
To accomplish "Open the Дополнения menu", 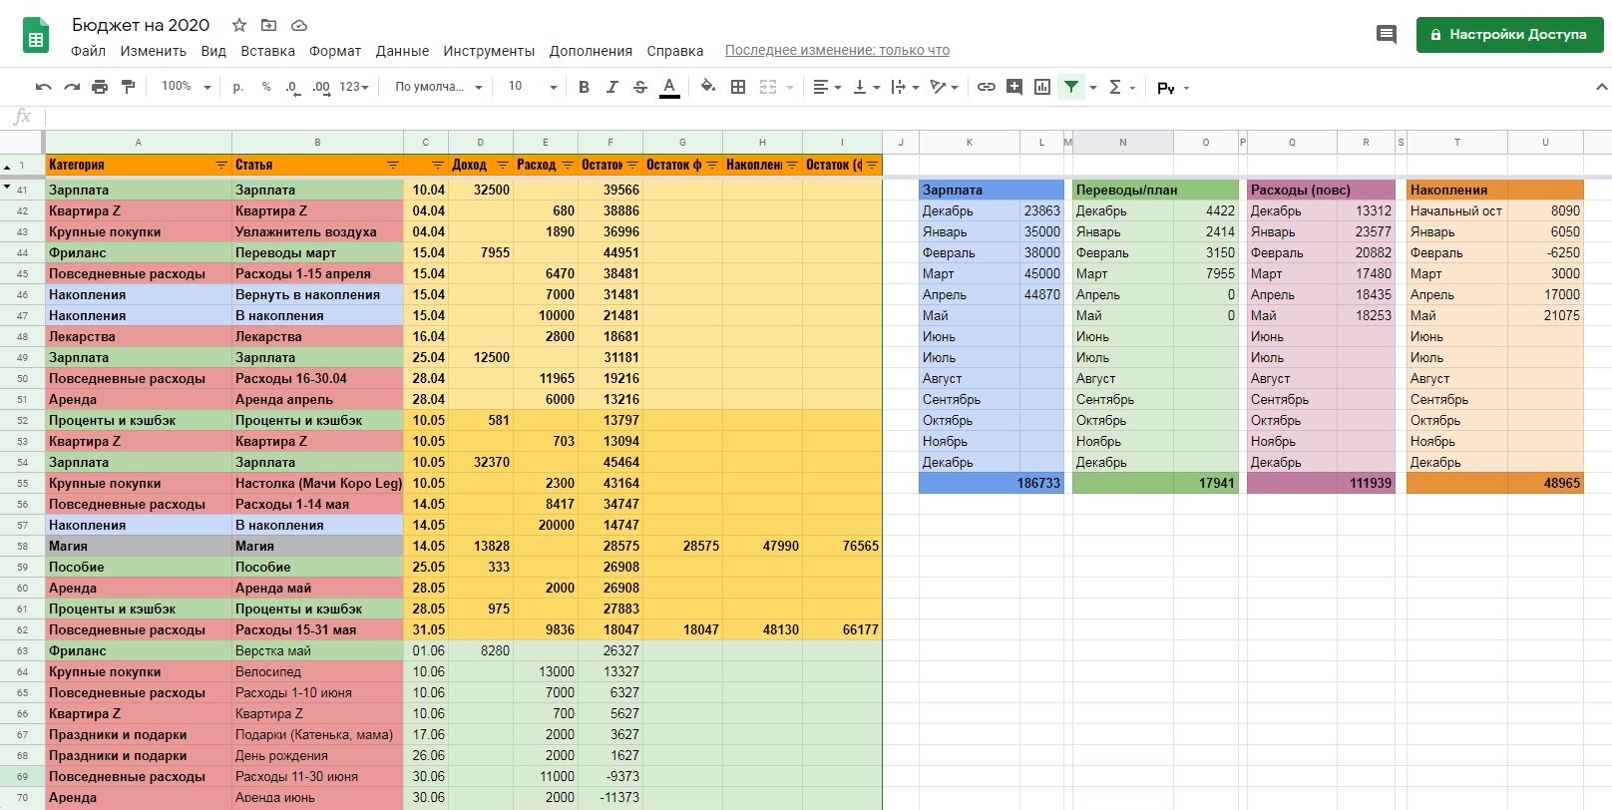I will coord(591,51).
